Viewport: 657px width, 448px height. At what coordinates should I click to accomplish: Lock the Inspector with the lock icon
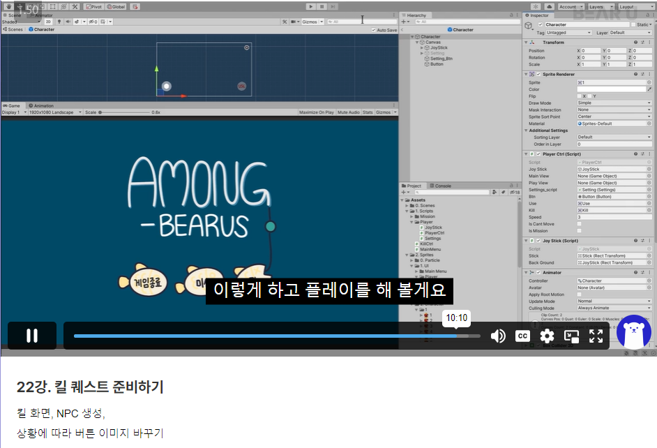click(647, 15)
